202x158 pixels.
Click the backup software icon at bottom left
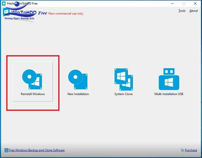click(6, 150)
